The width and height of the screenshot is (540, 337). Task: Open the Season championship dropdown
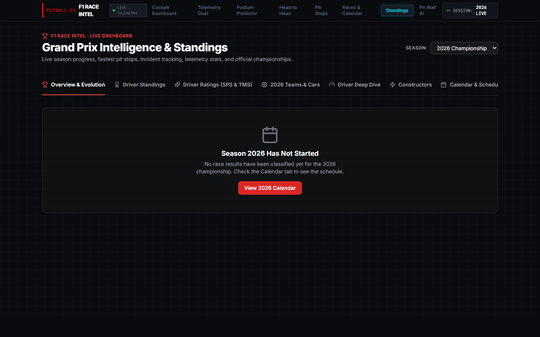pyautogui.click(x=464, y=48)
